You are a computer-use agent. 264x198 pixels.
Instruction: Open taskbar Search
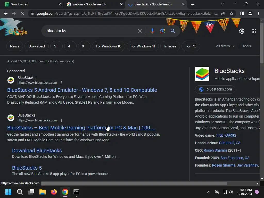[20, 192]
